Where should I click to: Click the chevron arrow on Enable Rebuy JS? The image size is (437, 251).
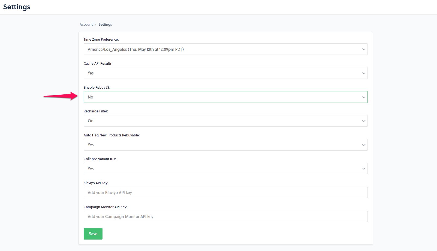click(363, 97)
